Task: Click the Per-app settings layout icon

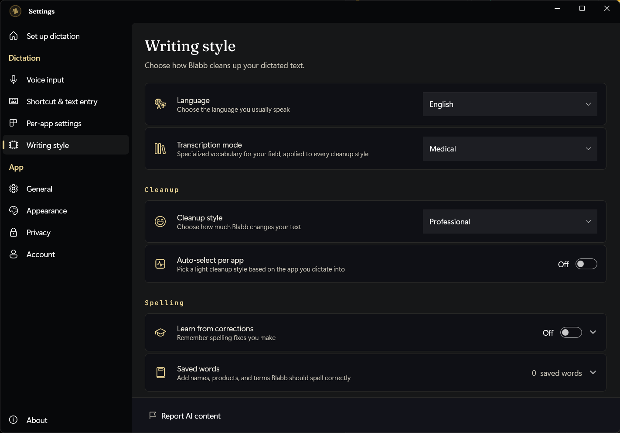Action: [x=14, y=123]
